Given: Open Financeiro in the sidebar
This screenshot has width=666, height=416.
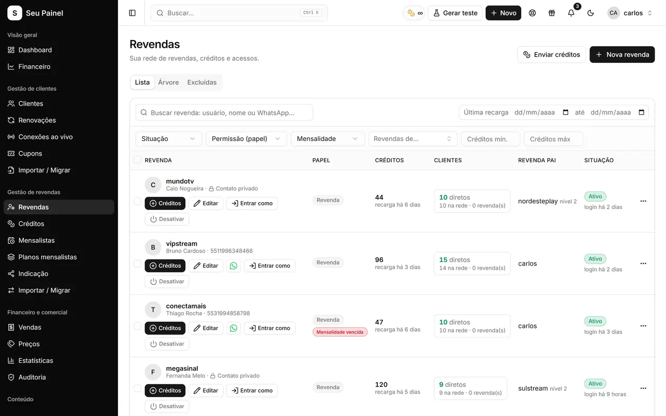Looking at the screenshot, I should pyautogui.click(x=59, y=67).
